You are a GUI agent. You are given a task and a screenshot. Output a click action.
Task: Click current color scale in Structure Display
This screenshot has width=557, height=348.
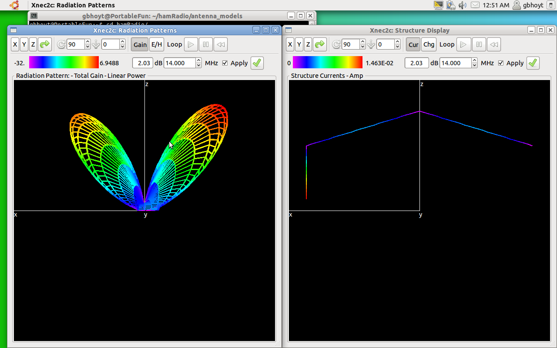click(x=328, y=63)
